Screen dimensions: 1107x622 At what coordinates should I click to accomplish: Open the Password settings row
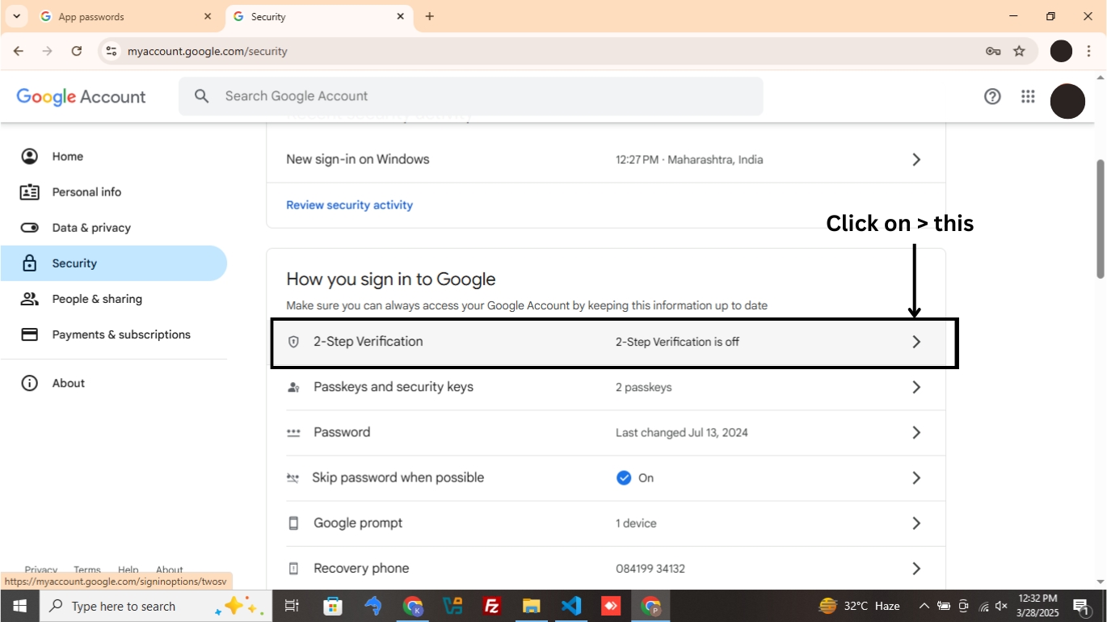click(x=605, y=432)
